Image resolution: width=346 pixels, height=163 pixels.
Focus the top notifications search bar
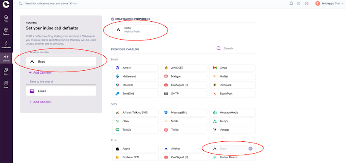[51, 3]
